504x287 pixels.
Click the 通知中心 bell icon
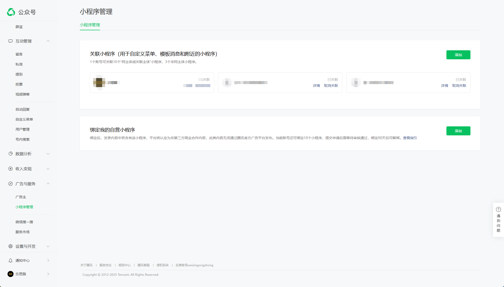pyautogui.click(x=11, y=260)
